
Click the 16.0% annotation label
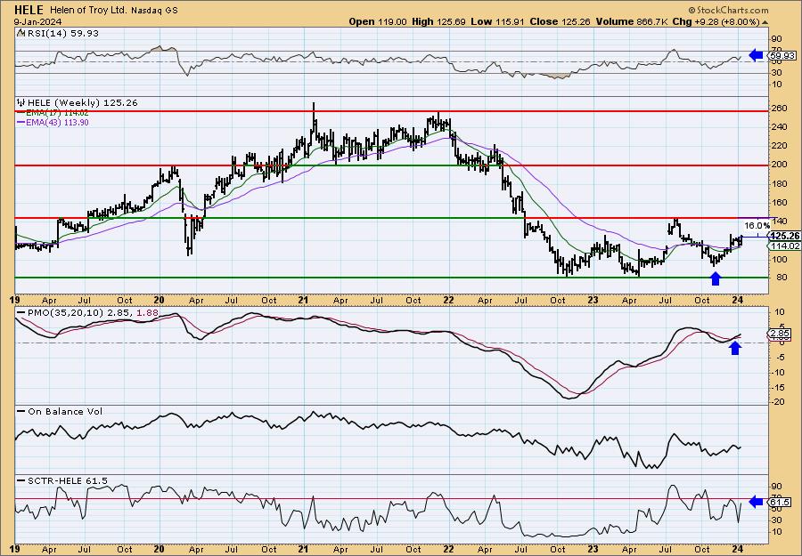pyautogui.click(x=757, y=225)
